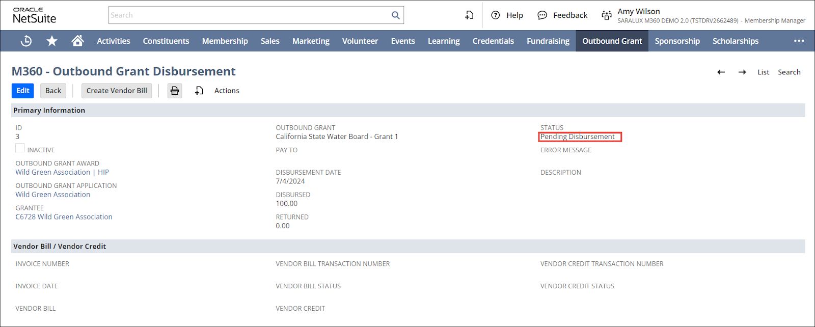
Task: Go to next record with right arrow
Action: coord(742,72)
